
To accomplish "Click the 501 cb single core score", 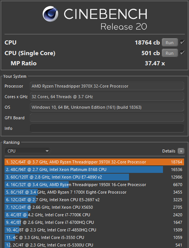I will (151, 53).
